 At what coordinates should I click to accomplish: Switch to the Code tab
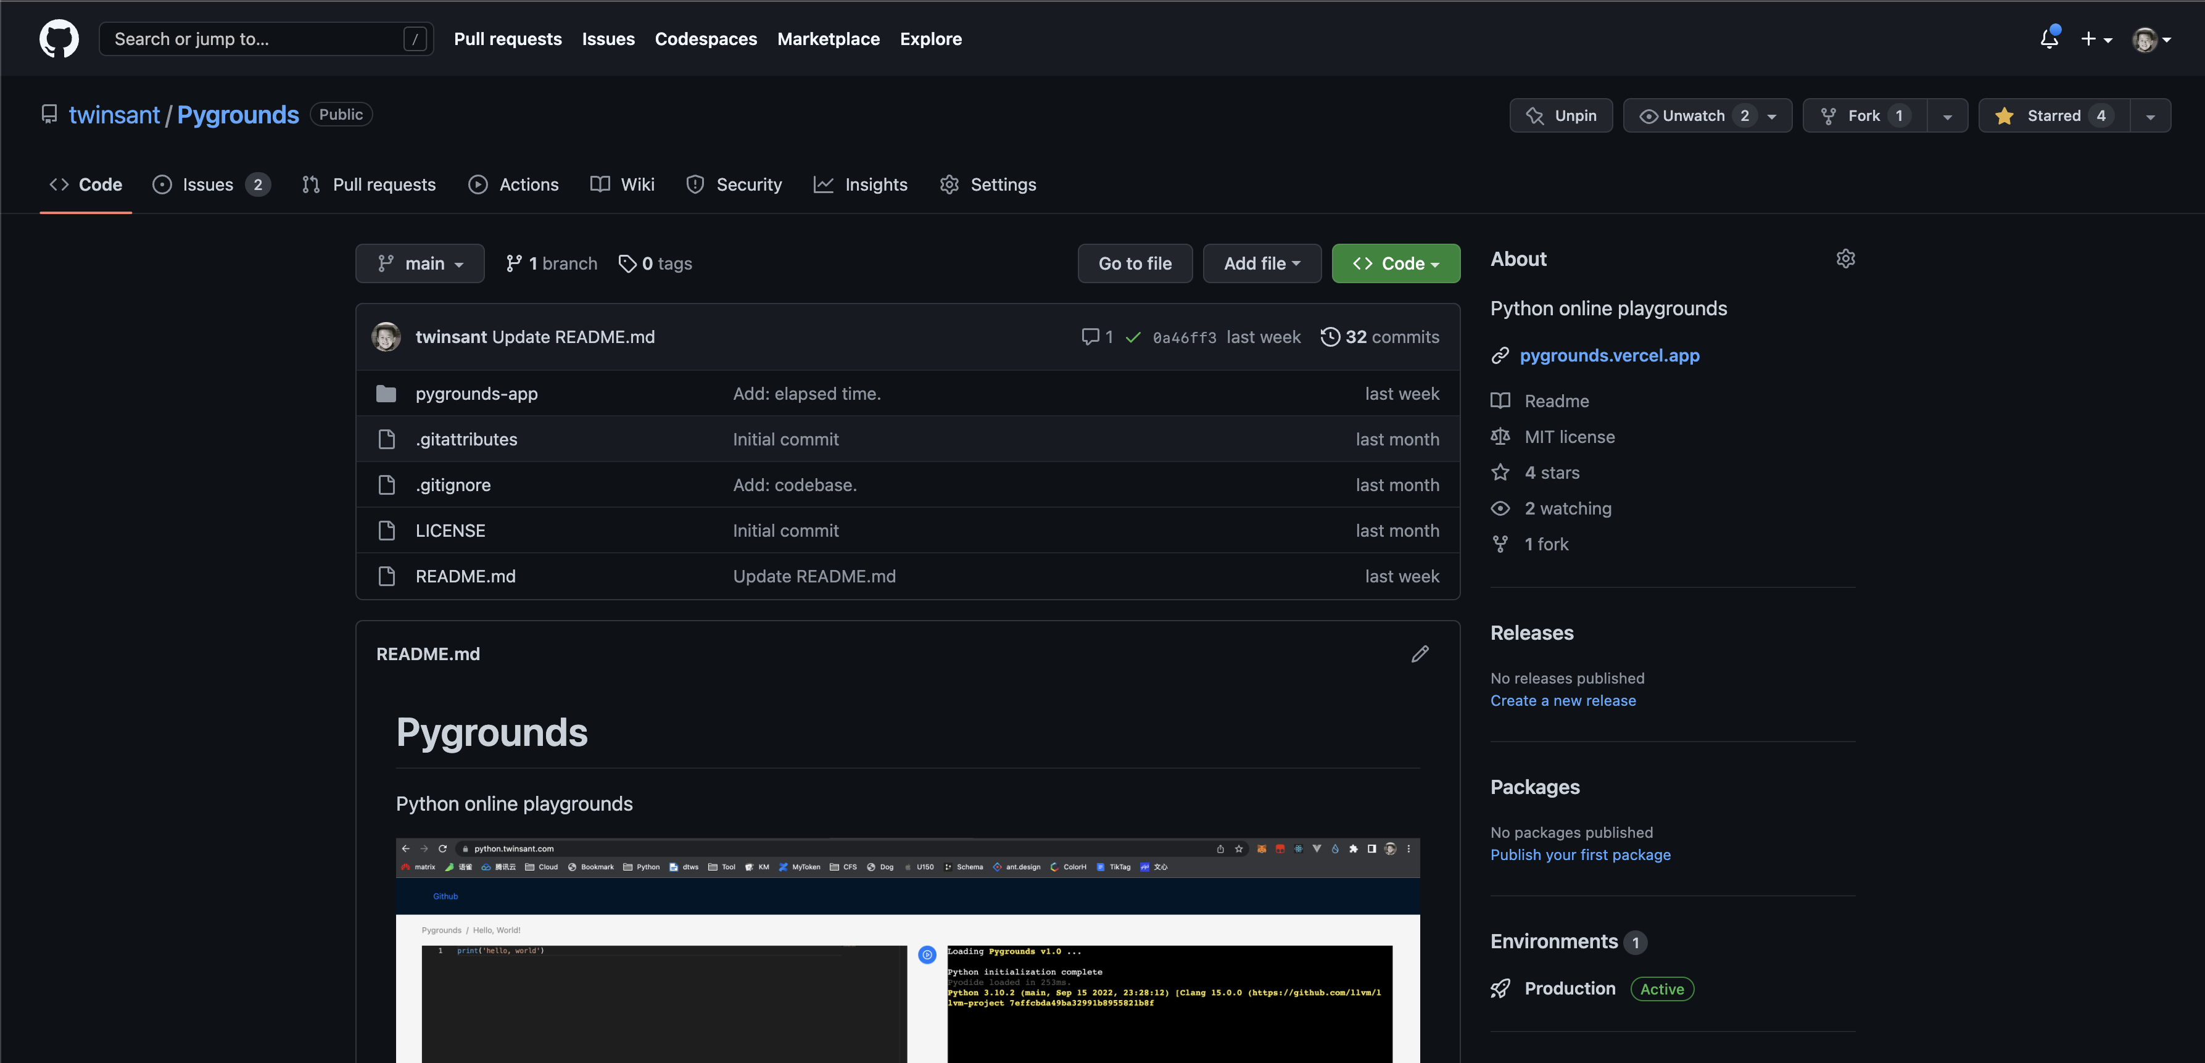pyautogui.click(x=86, y=184)
